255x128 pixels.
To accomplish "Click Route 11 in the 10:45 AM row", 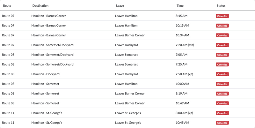I will pos(8,123).
